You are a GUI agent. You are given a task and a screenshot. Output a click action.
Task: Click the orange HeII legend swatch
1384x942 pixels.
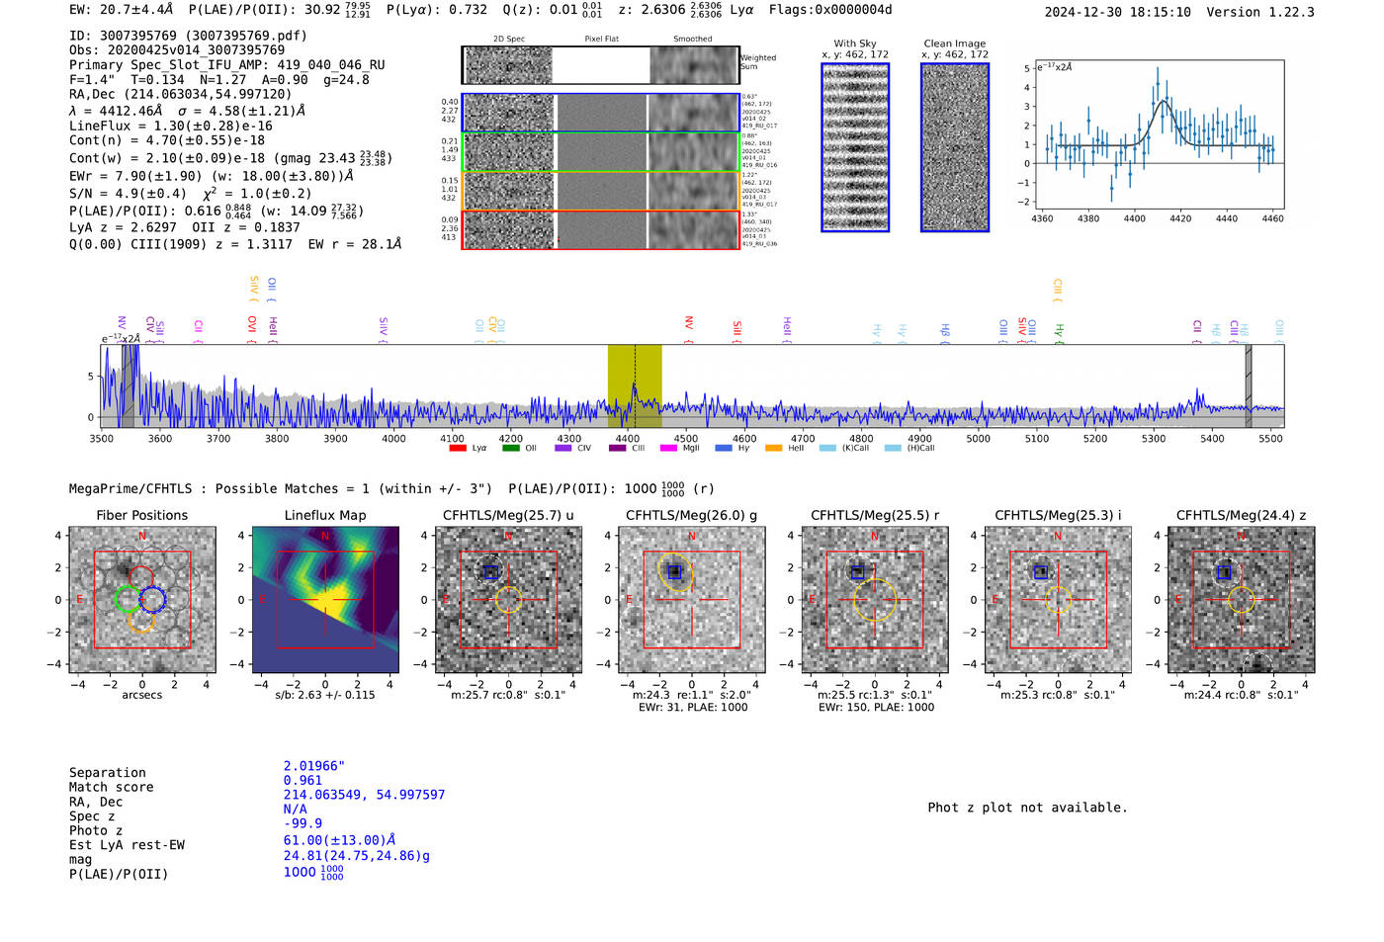tap(773, 448)
